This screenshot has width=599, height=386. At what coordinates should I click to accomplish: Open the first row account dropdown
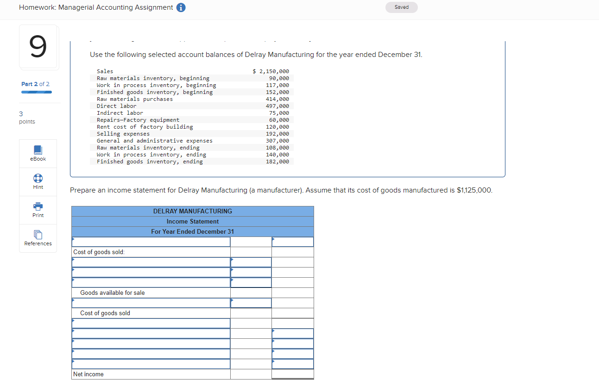tap(151, 242)
